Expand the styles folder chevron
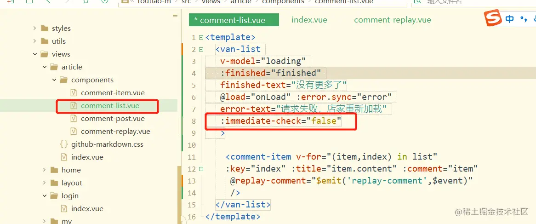Viewport: 536px width, 224px height. point(34,29)
